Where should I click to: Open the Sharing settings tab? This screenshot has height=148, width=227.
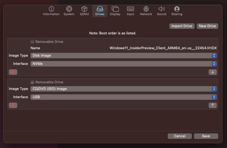click(x=177, y=11)
